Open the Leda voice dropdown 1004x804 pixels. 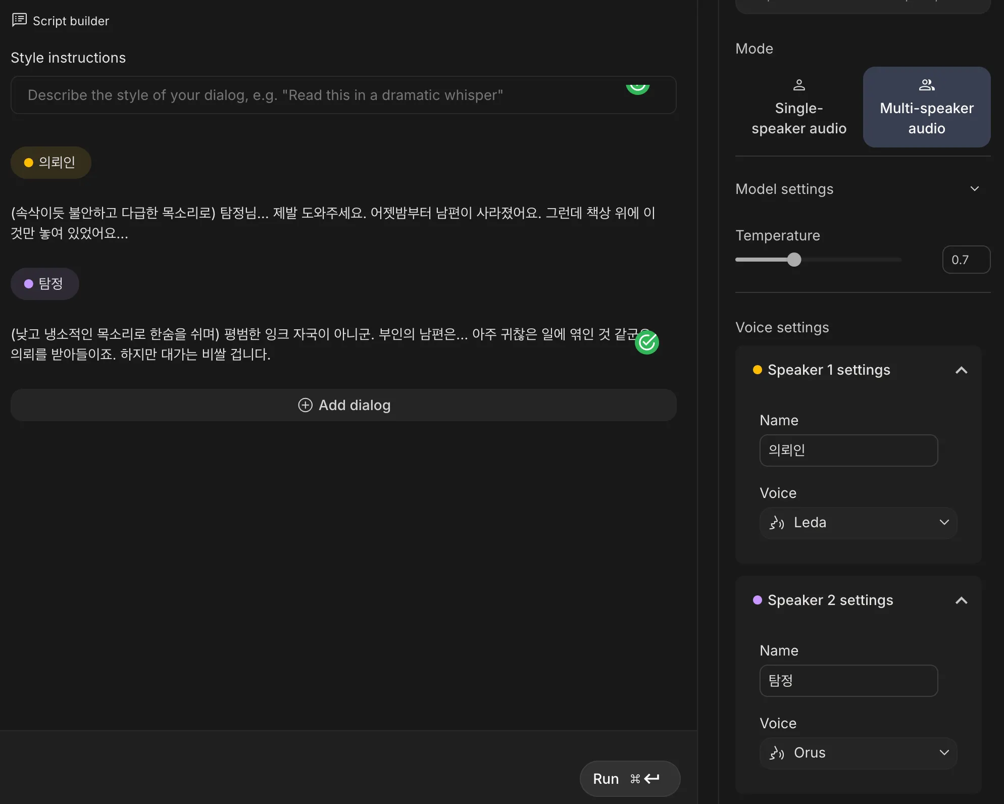(x=858, y=523)
